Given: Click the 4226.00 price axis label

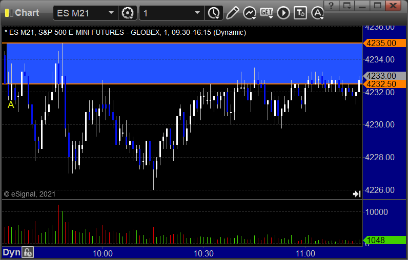Looking at the screenshot, I should click(380, 190).
